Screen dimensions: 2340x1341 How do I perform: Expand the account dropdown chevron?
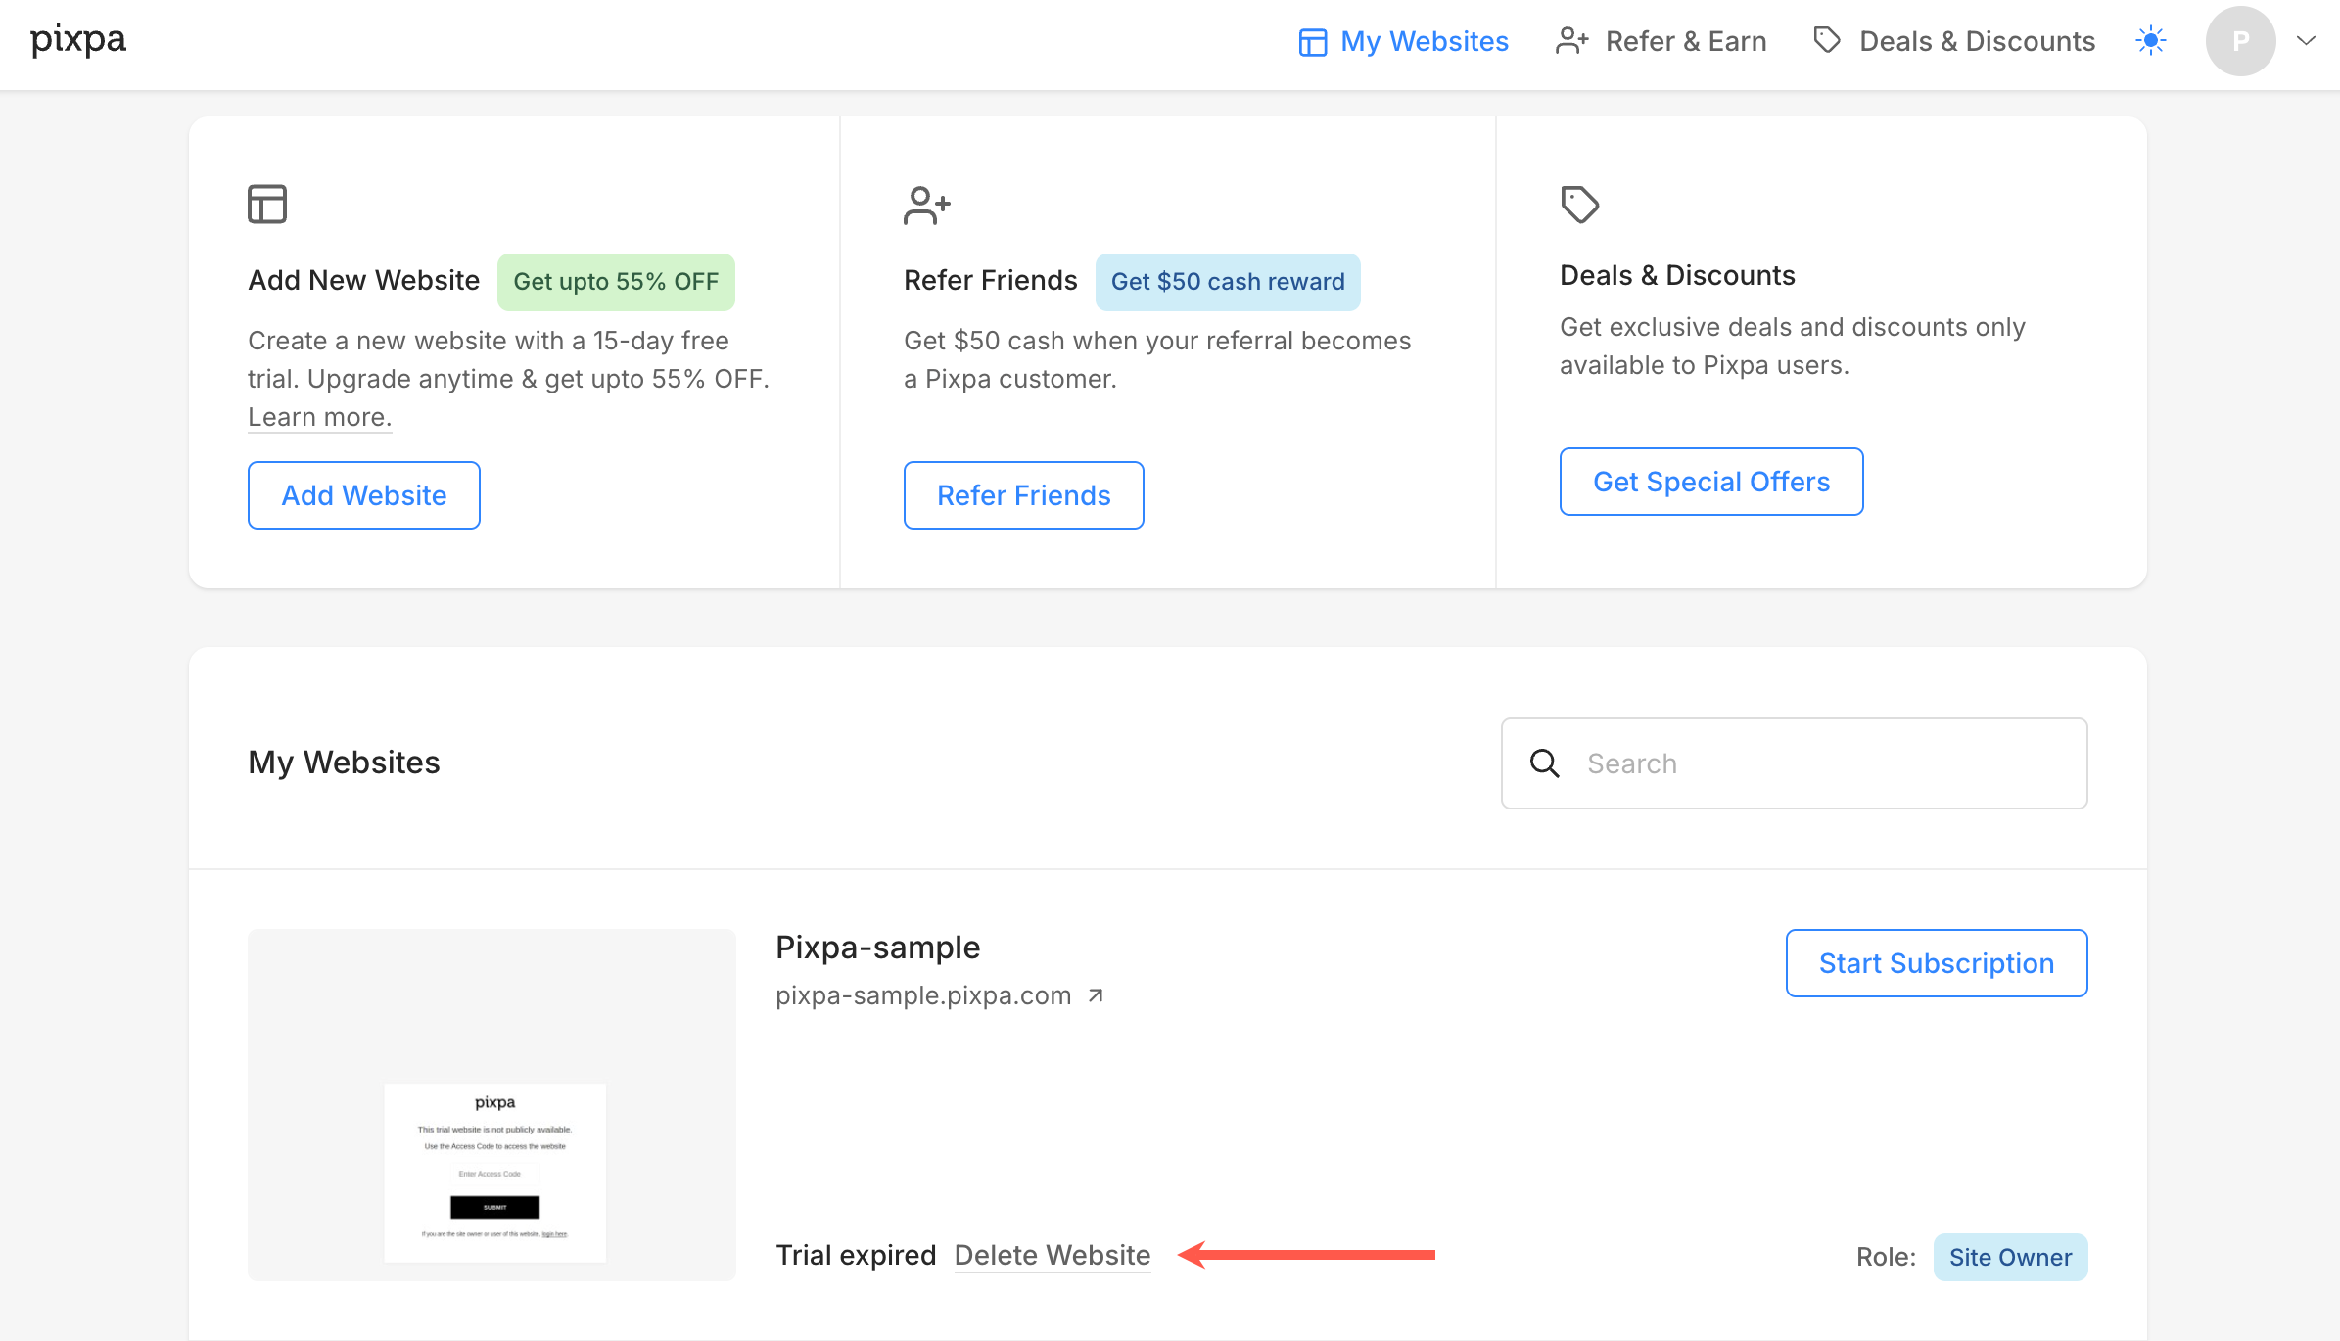point(2306,41)
